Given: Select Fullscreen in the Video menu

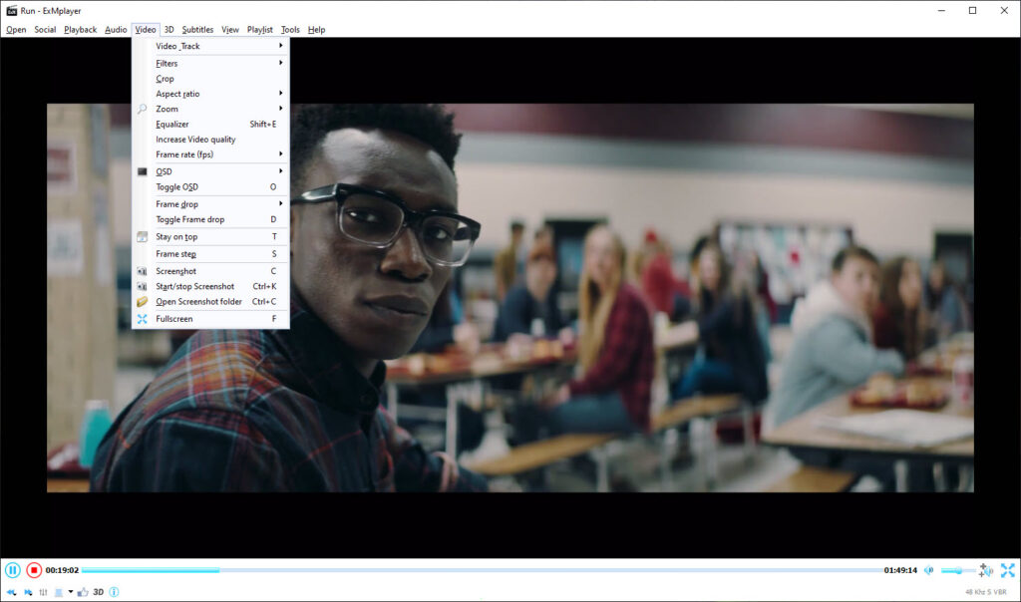Looking at the screenshot, I should [x=211, y=319].
